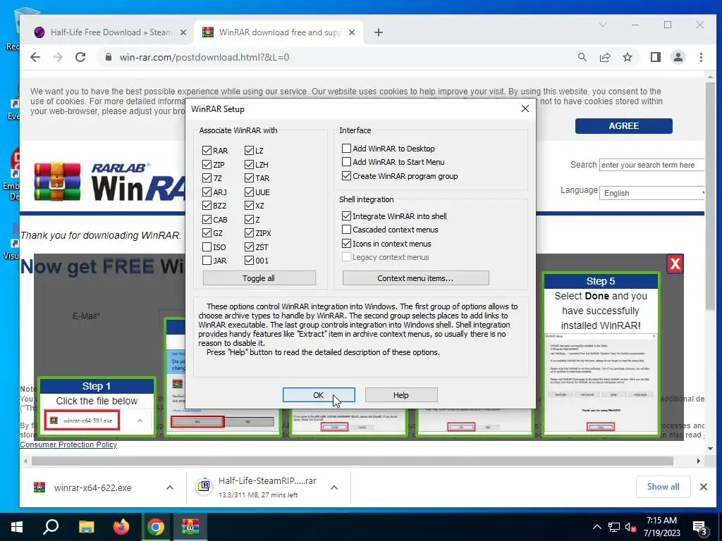Click the zoom magnifier icon in address bar

pos(582,57)
